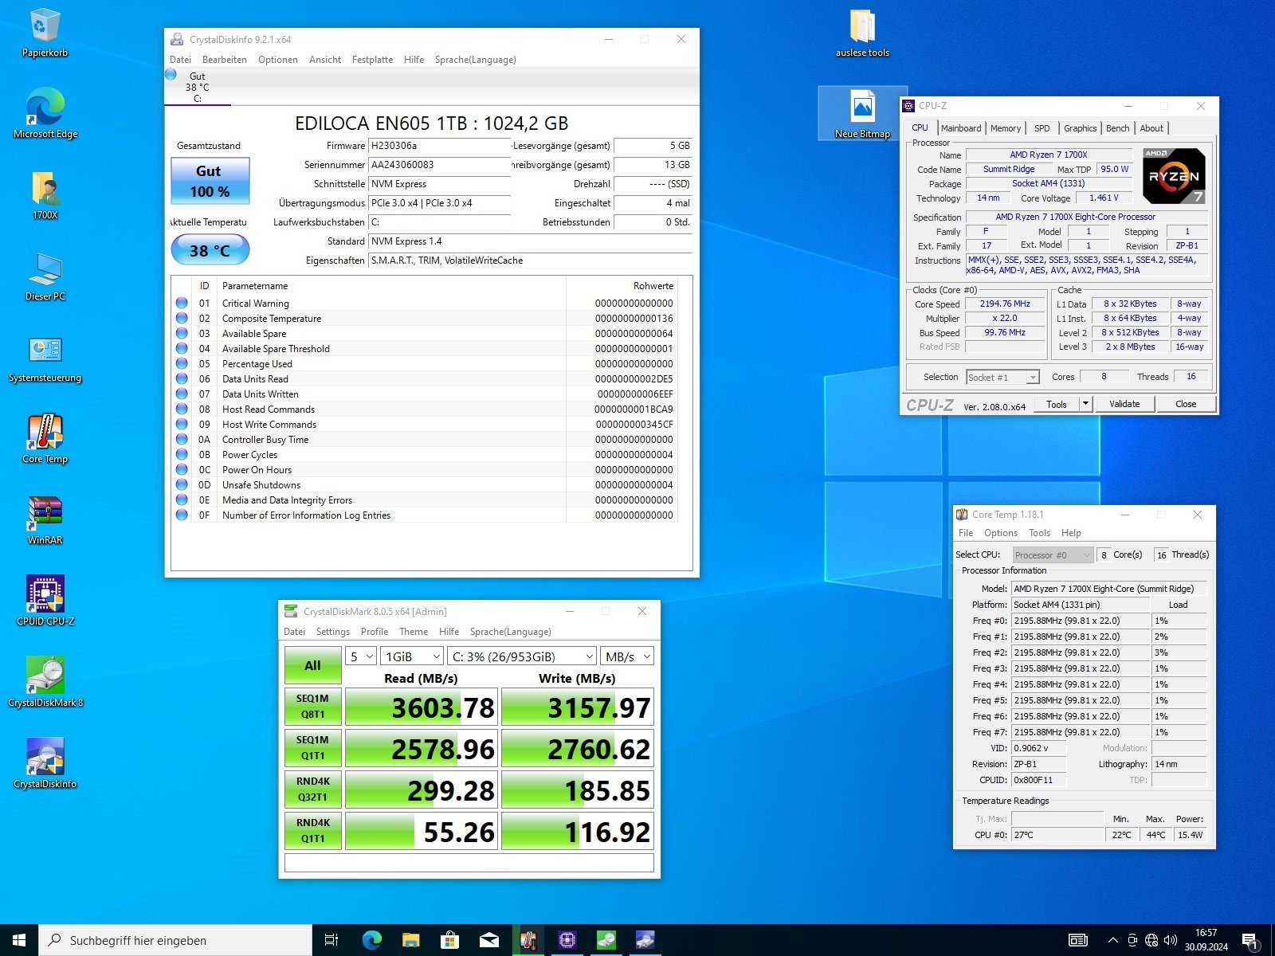The image size is (1275, 956).
Task: Click the Tools button in CPU-Z
Action: (1057, 404)
